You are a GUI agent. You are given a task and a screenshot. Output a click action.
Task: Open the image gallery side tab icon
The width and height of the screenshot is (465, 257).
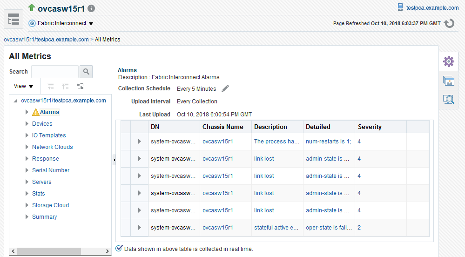[x=448, y=81]
